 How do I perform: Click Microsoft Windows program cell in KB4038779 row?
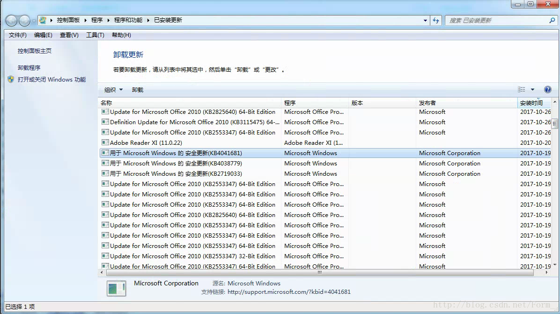311,164
